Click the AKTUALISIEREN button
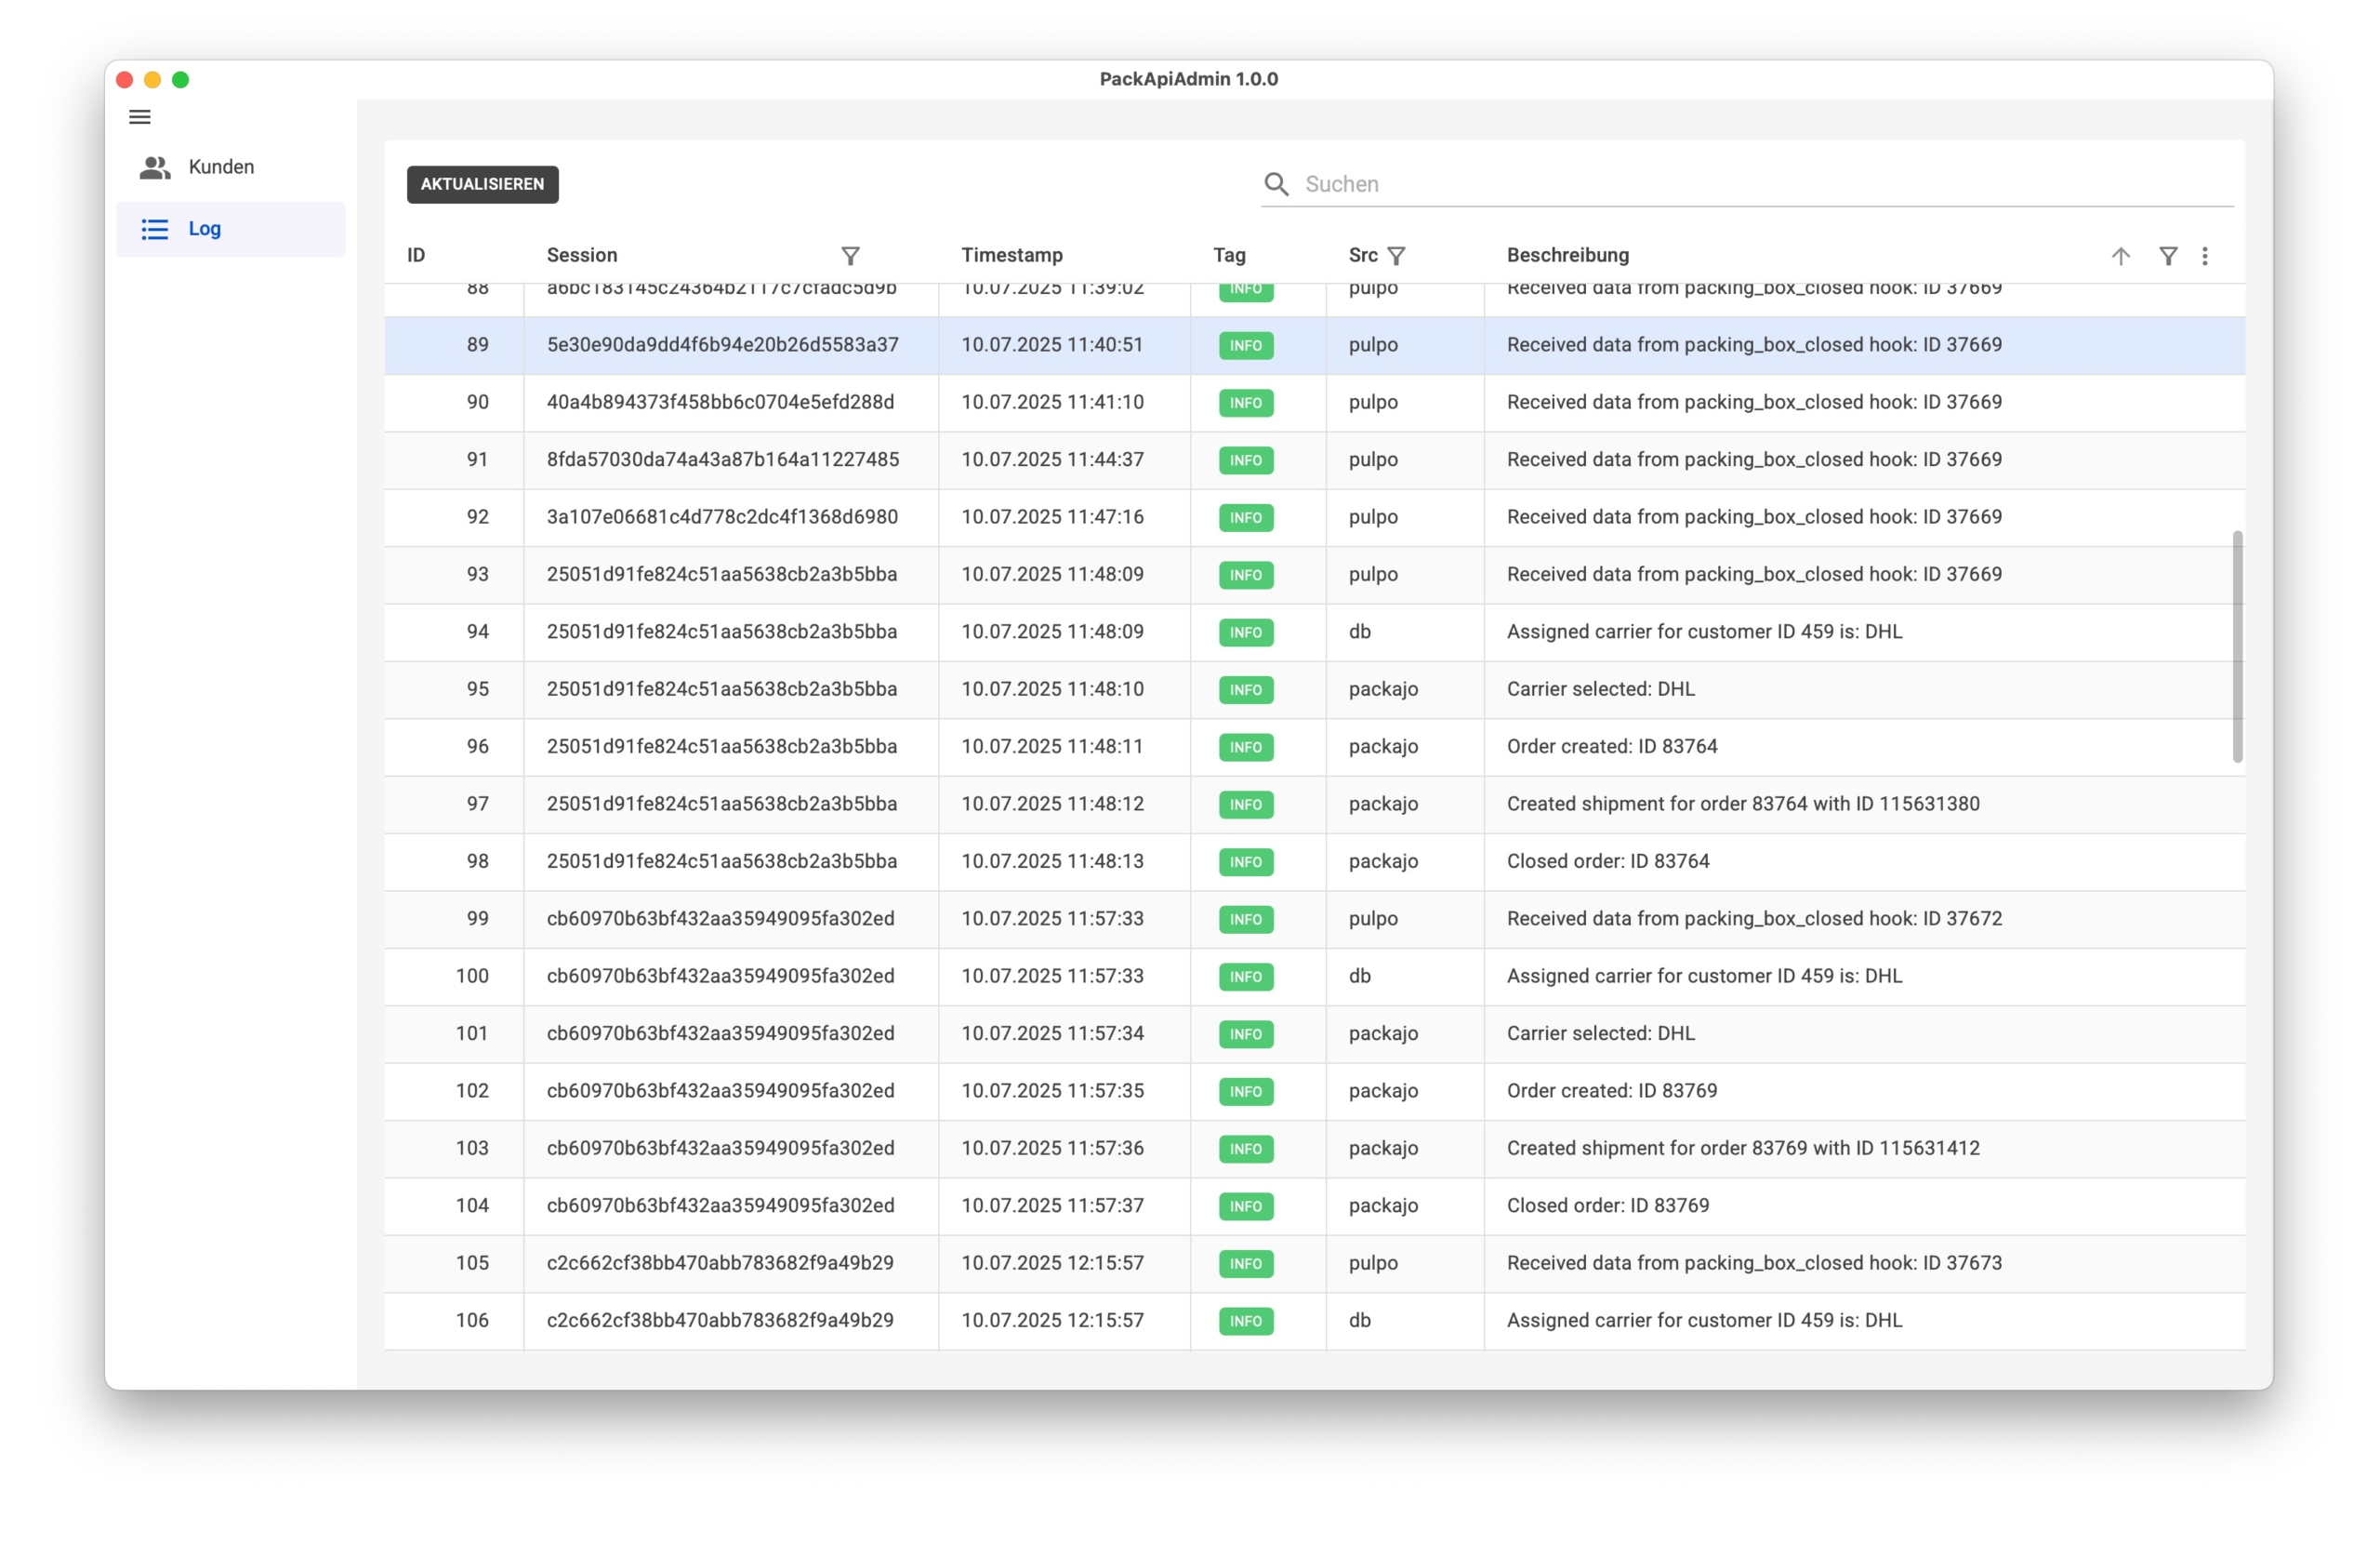The height and width of the screenshot is (1544, 2380). pyautogui.click(x=483, y=184)
